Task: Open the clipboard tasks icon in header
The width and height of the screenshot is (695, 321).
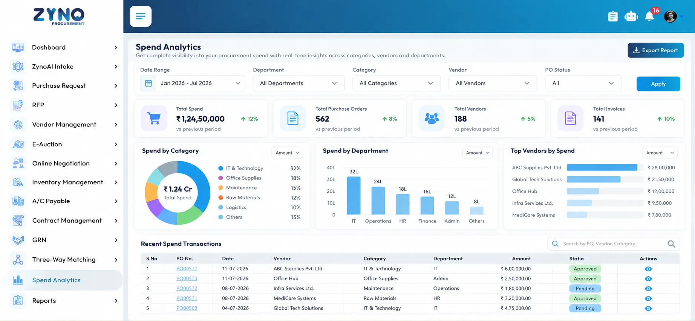Action: click(613, 17)
